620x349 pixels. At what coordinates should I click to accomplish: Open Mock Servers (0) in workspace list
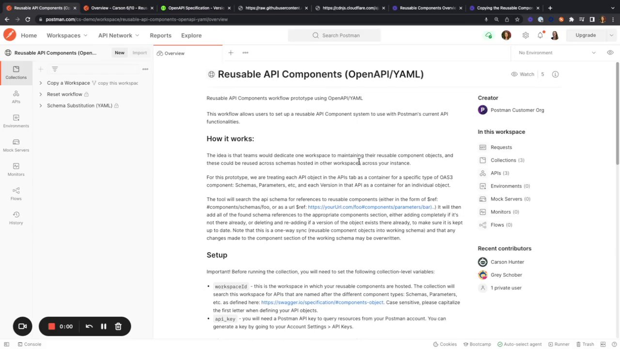click(510, 199)
